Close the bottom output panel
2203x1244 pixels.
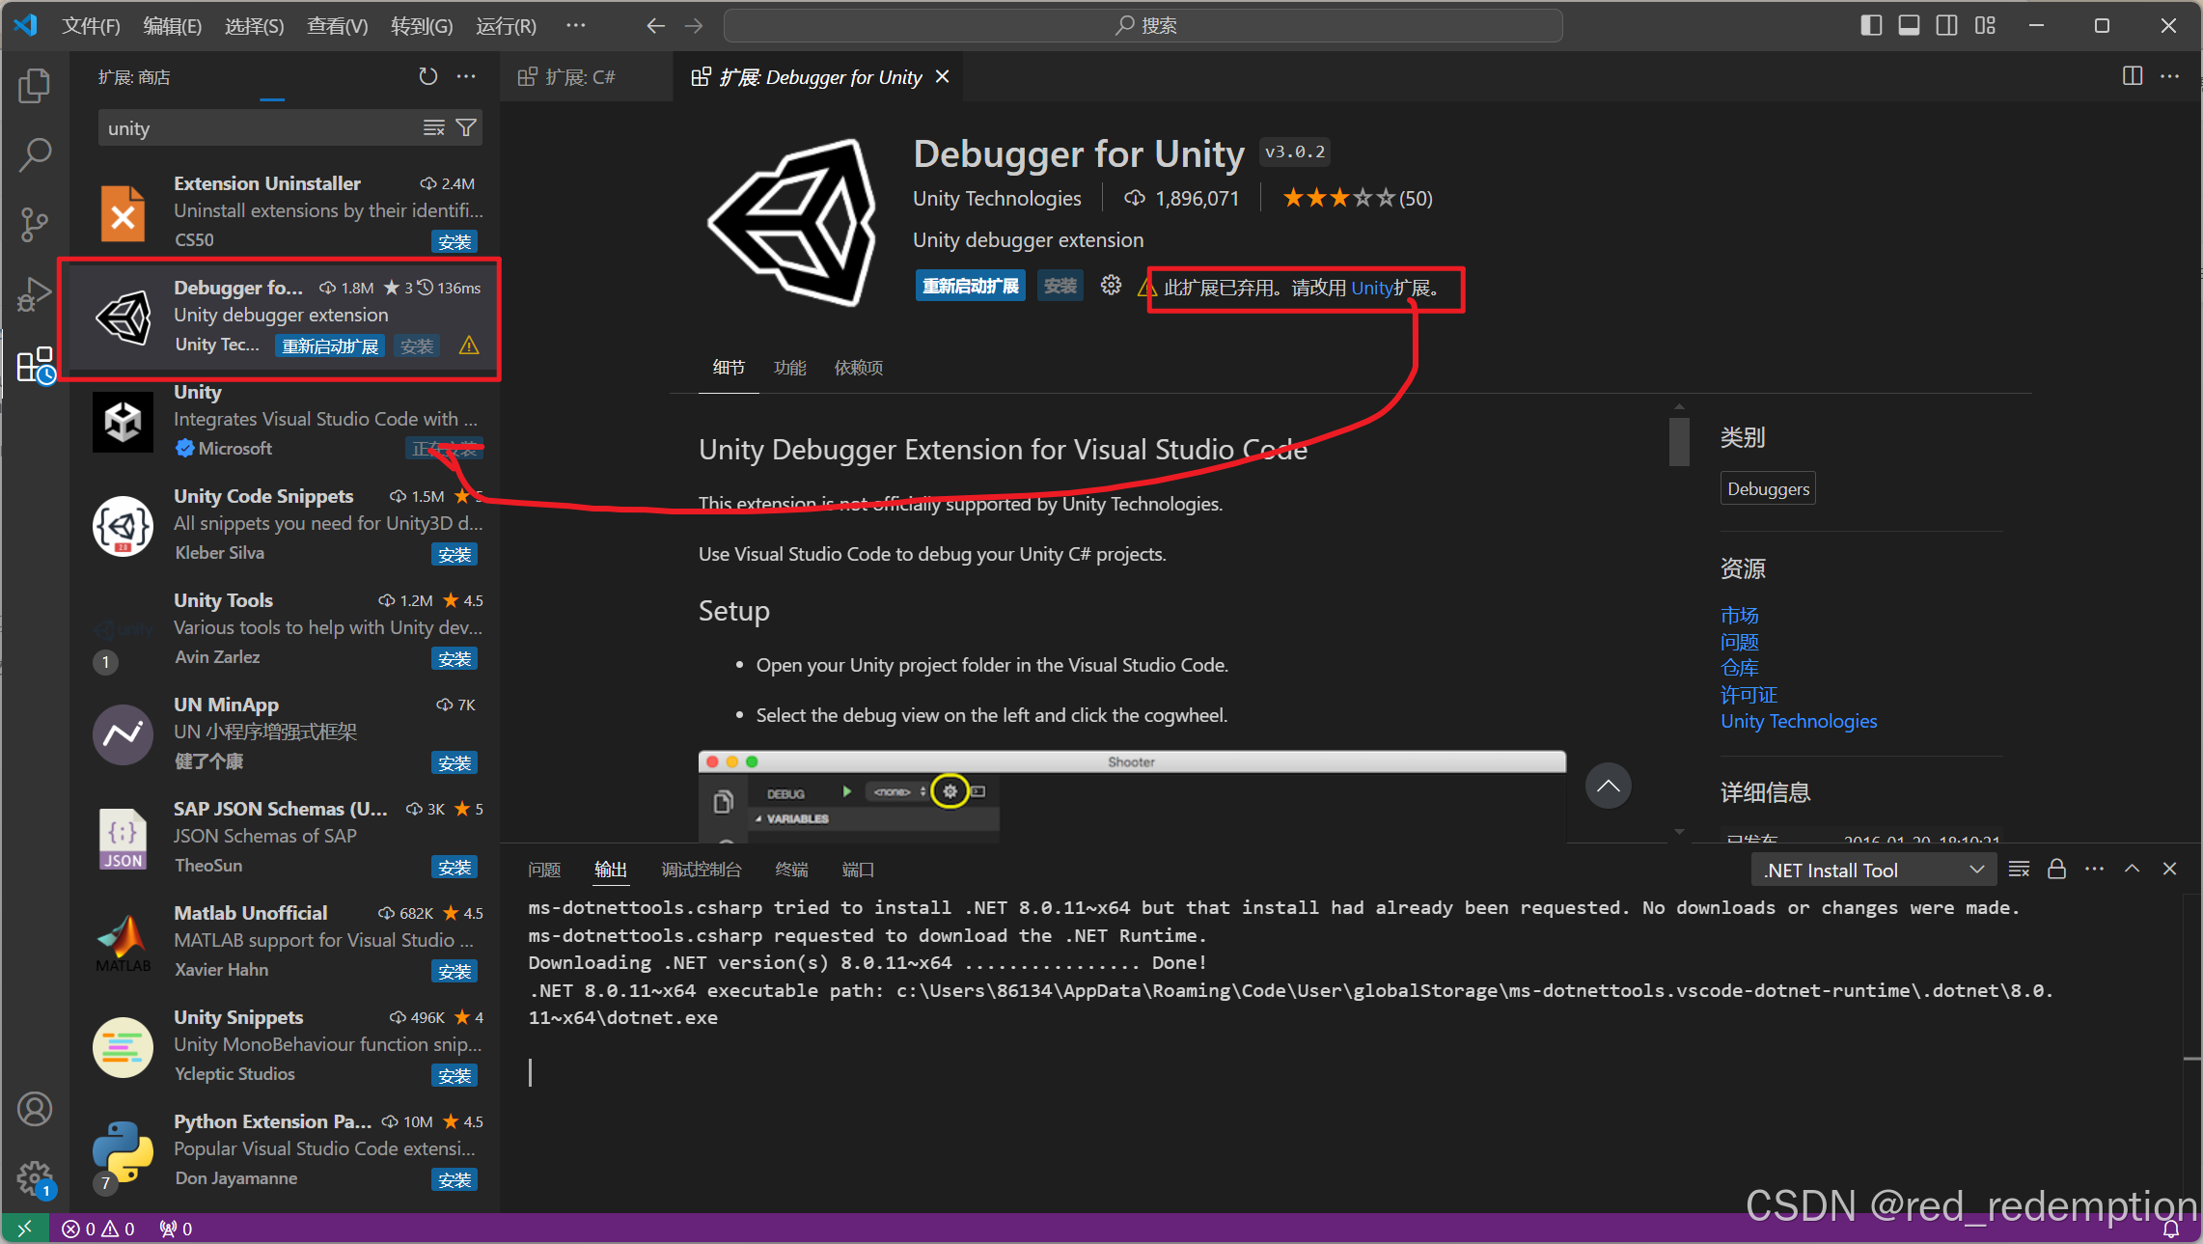pos(2170,870)
